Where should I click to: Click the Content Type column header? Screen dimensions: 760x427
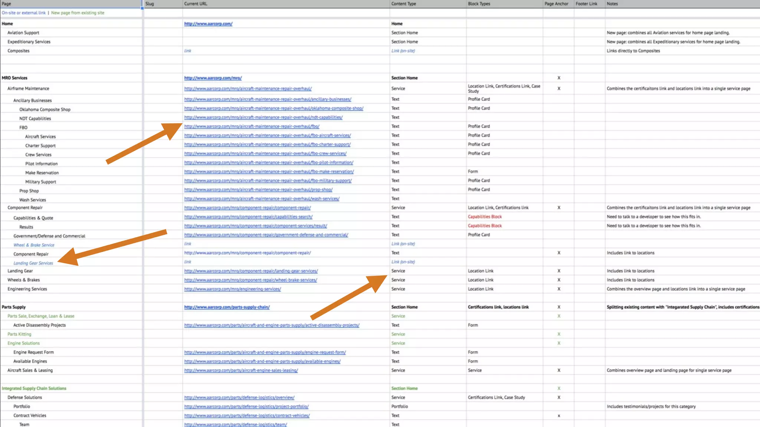403,4
